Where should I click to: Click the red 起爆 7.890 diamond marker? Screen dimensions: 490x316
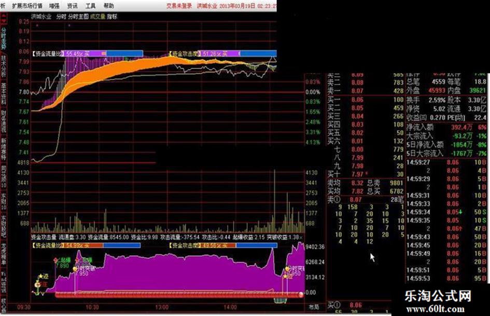[x=55, y=260]
